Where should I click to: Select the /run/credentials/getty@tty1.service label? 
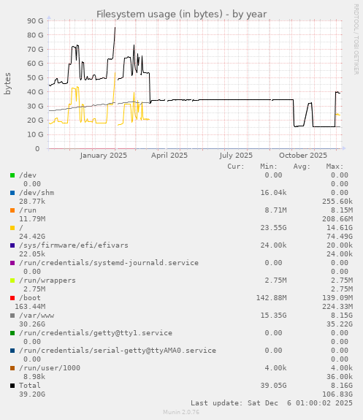96,333
